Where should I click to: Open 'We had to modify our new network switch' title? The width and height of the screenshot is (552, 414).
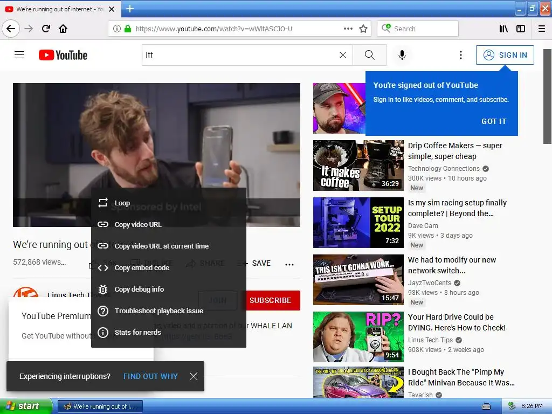(x=452, y=265)
